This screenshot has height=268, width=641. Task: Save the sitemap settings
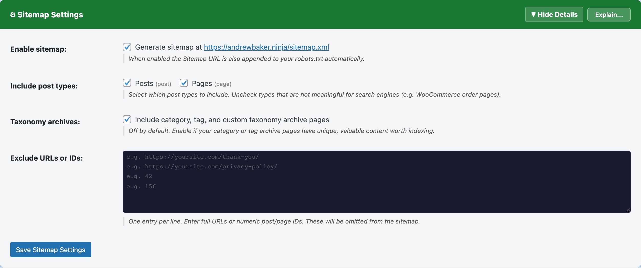pos(51,249)
